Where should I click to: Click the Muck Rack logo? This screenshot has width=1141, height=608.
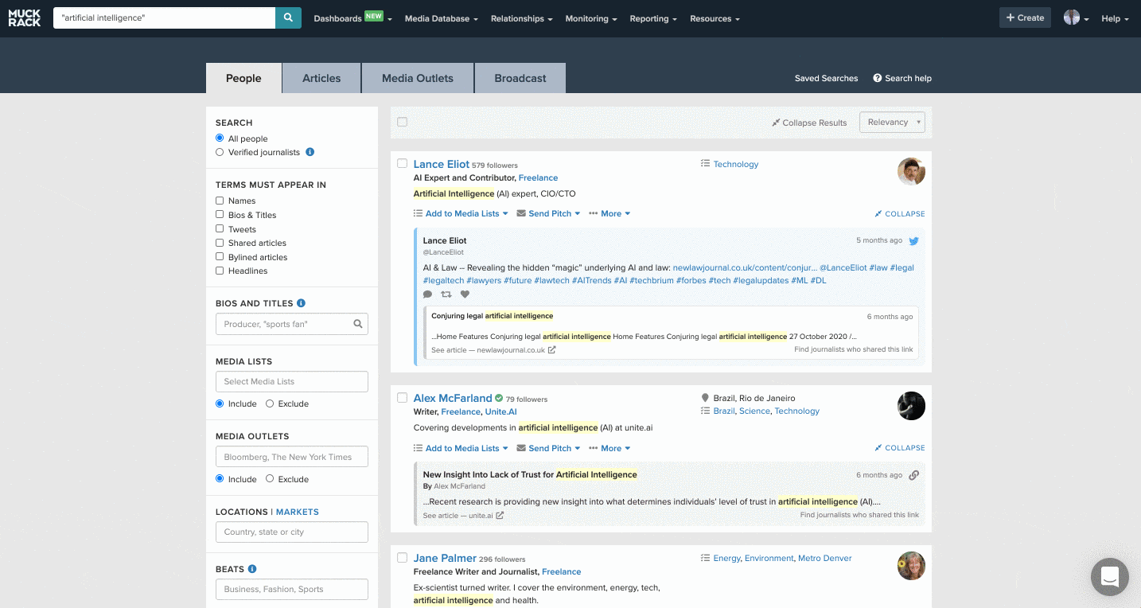[24, 18]
